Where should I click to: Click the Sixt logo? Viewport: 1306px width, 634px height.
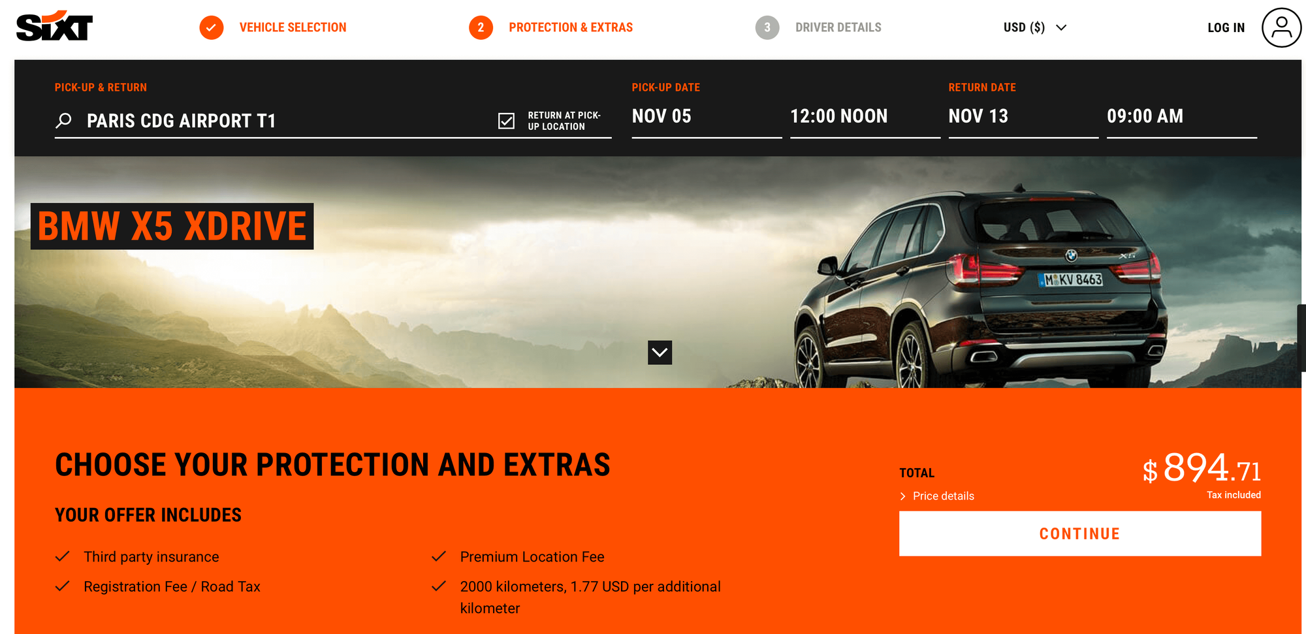coord(54,26)
